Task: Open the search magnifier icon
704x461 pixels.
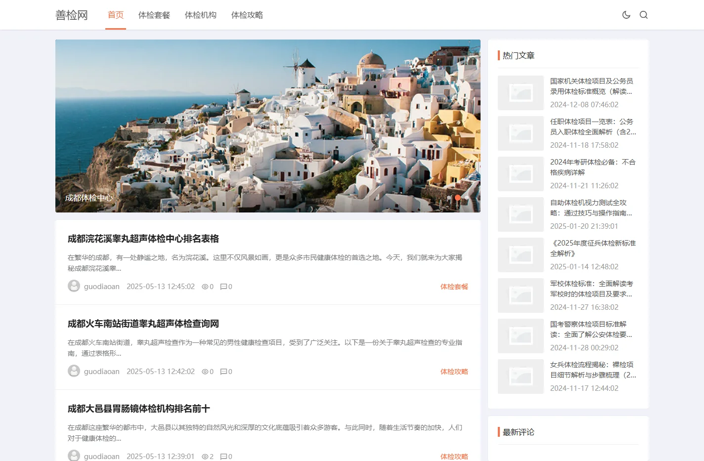Action: point(644,15)
